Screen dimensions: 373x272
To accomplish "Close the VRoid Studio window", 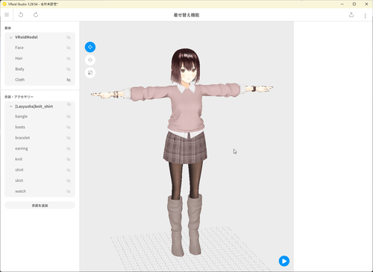I will [366, 4].
